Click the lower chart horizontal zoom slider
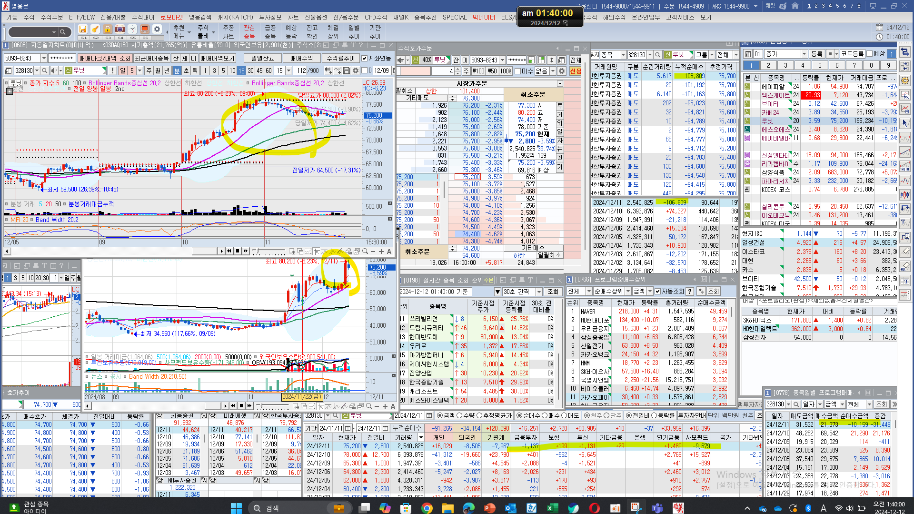The height and width of the screenshot is (514, 914). (273, 406)
